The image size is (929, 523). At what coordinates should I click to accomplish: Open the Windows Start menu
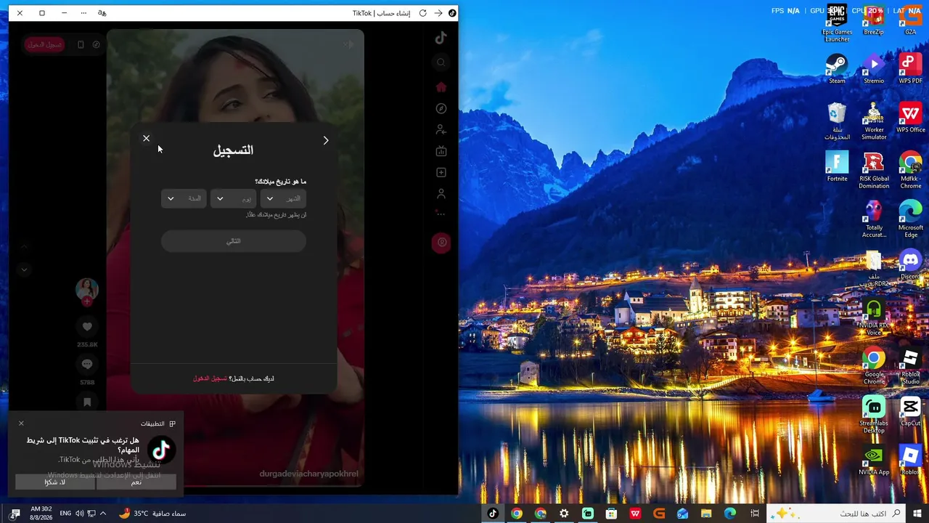tap(917, 514)
